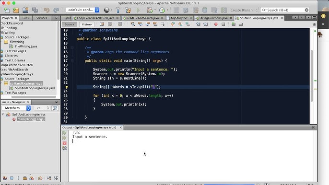This screenshot has width=329, height=185.
Task: Open the Services tab
Action: coord(41,18)
